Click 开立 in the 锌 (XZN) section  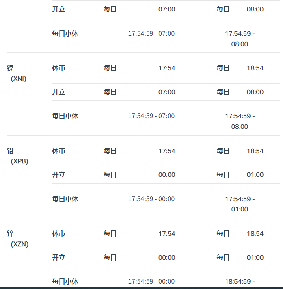point(58,258)
